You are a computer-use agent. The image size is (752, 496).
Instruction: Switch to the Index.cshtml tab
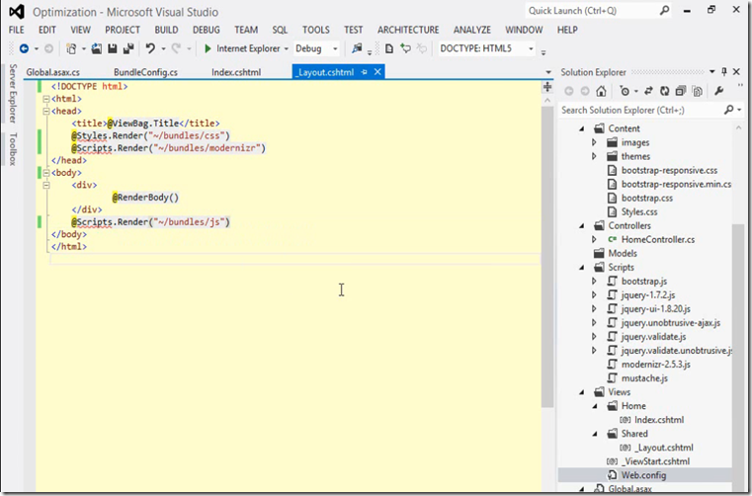click(236, 72)
